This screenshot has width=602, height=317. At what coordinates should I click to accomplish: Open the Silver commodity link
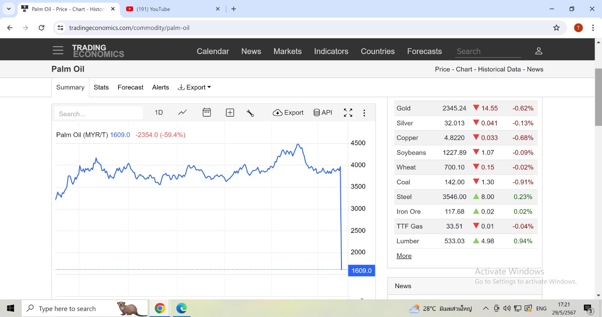[x=405, y=123]
